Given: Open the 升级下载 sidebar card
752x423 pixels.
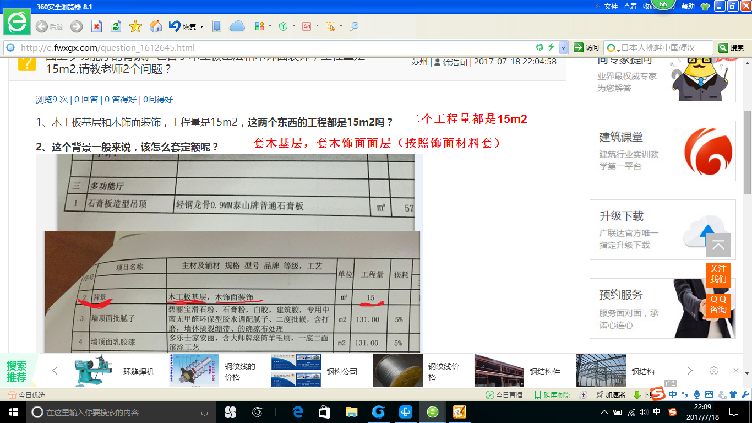Looking at the screenshot, I should point(663,230).
